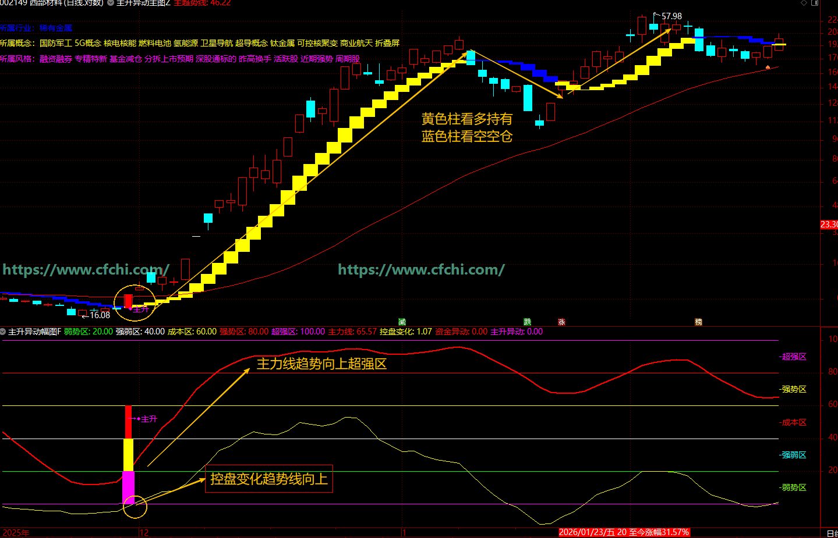
Task: Click the 主升 bar signal in the sub-chart
Action: tap(146, 419)
